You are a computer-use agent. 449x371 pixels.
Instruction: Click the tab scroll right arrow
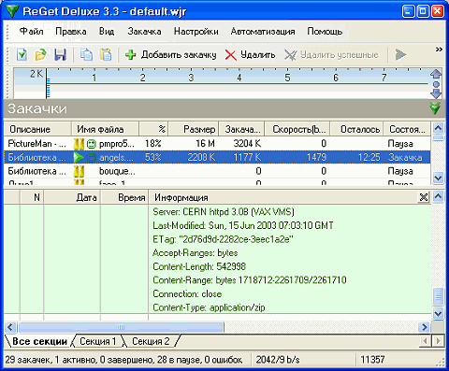[x=439, y=341]
